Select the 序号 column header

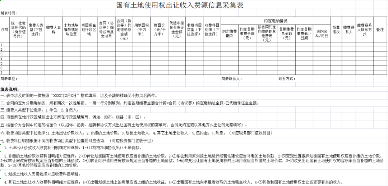[5, 30]
